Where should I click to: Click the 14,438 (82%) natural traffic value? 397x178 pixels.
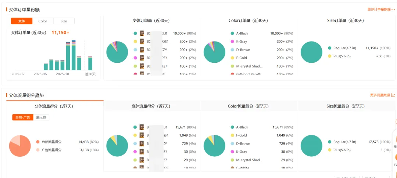tap(88, 142)
